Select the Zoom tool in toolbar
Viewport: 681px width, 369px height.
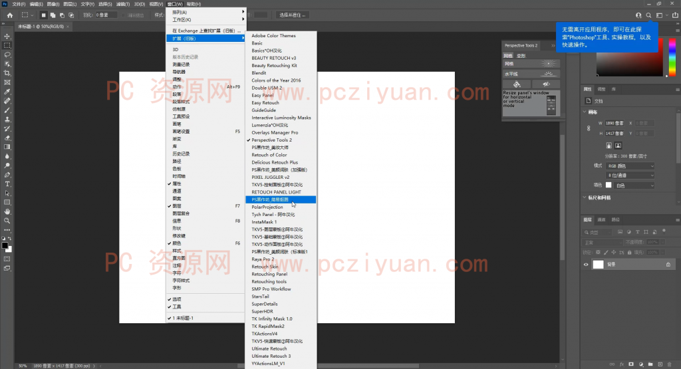7,221
